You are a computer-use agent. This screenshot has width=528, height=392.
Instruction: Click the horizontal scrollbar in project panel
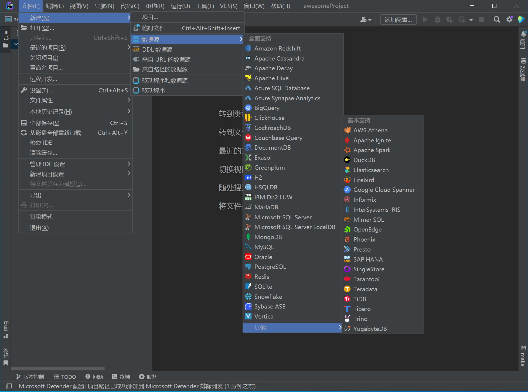point(58,368)
